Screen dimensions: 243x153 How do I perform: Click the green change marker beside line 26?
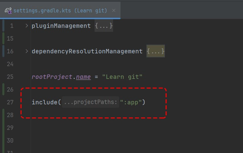tap(3, 90)
